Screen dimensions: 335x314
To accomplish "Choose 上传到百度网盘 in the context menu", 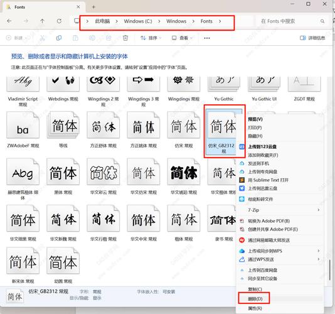I will point(280,270).
